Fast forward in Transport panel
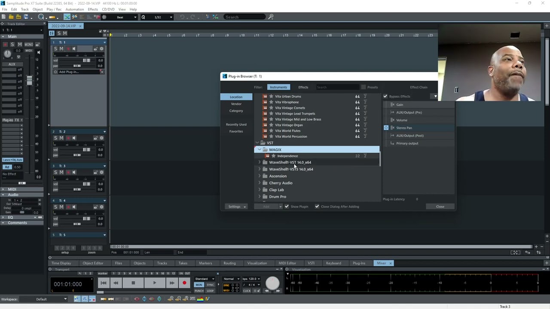Image resolution: width=550 pixels, height=309 pixels. pyautogui.click(x=171, y=283)
